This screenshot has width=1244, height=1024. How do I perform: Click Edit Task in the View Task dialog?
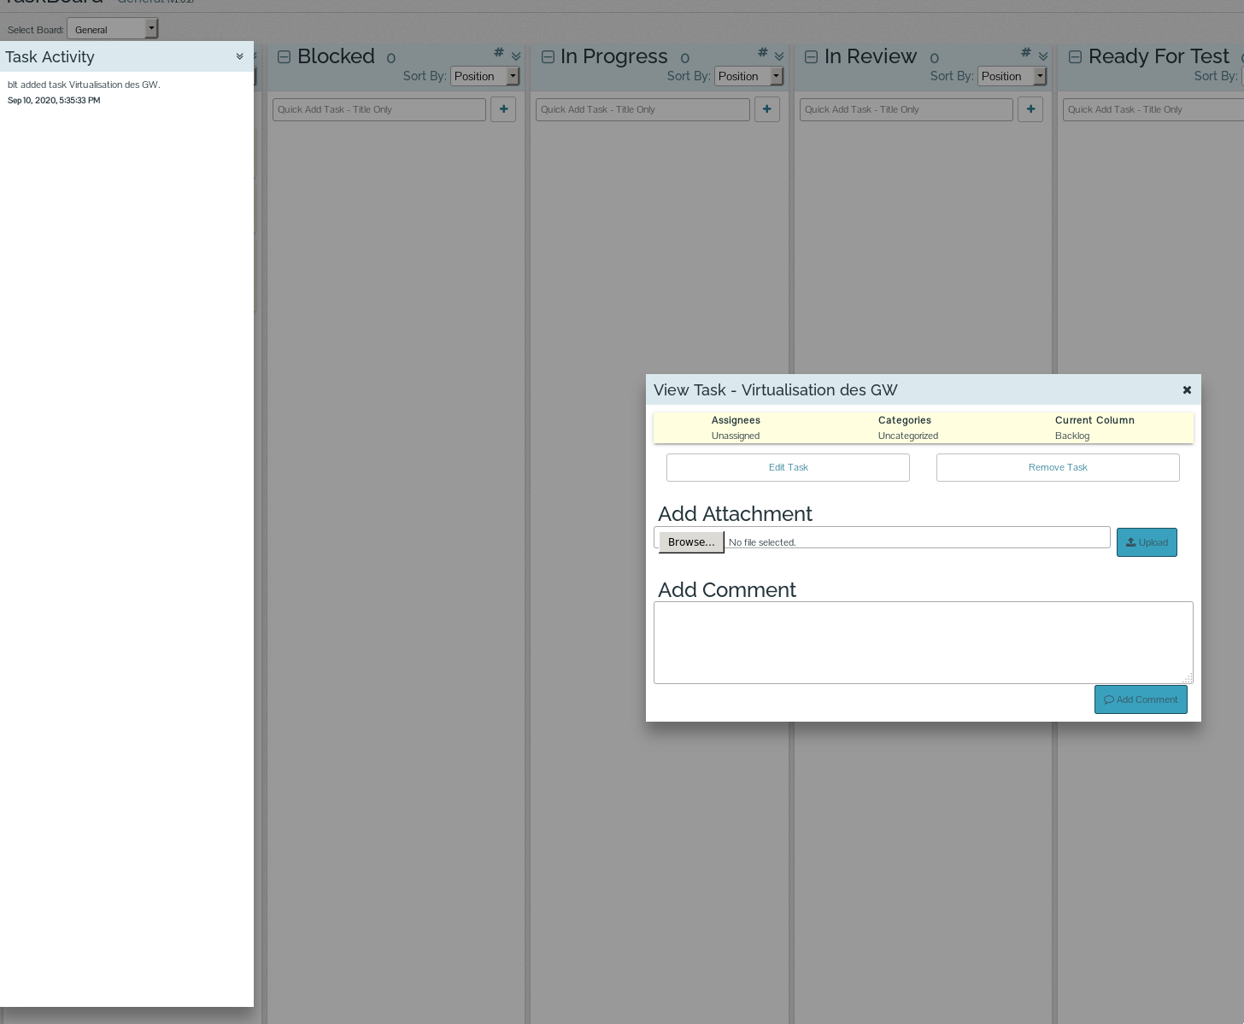[787, 467]
